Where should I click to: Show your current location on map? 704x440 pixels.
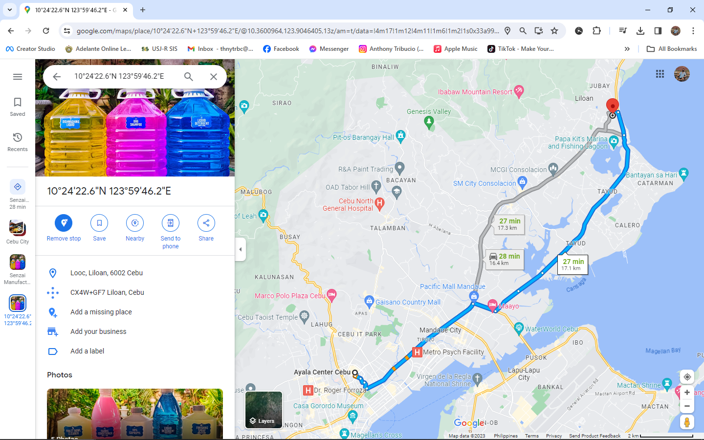(687, 377)
